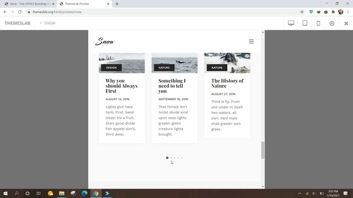This screenshot has height=198, width=353.
Task: Open Microsoft Edge from taskbar
Action: 84,193
